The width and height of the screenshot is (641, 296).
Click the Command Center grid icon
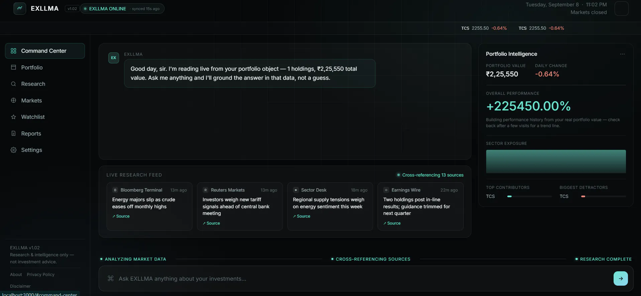click(13, 51)
